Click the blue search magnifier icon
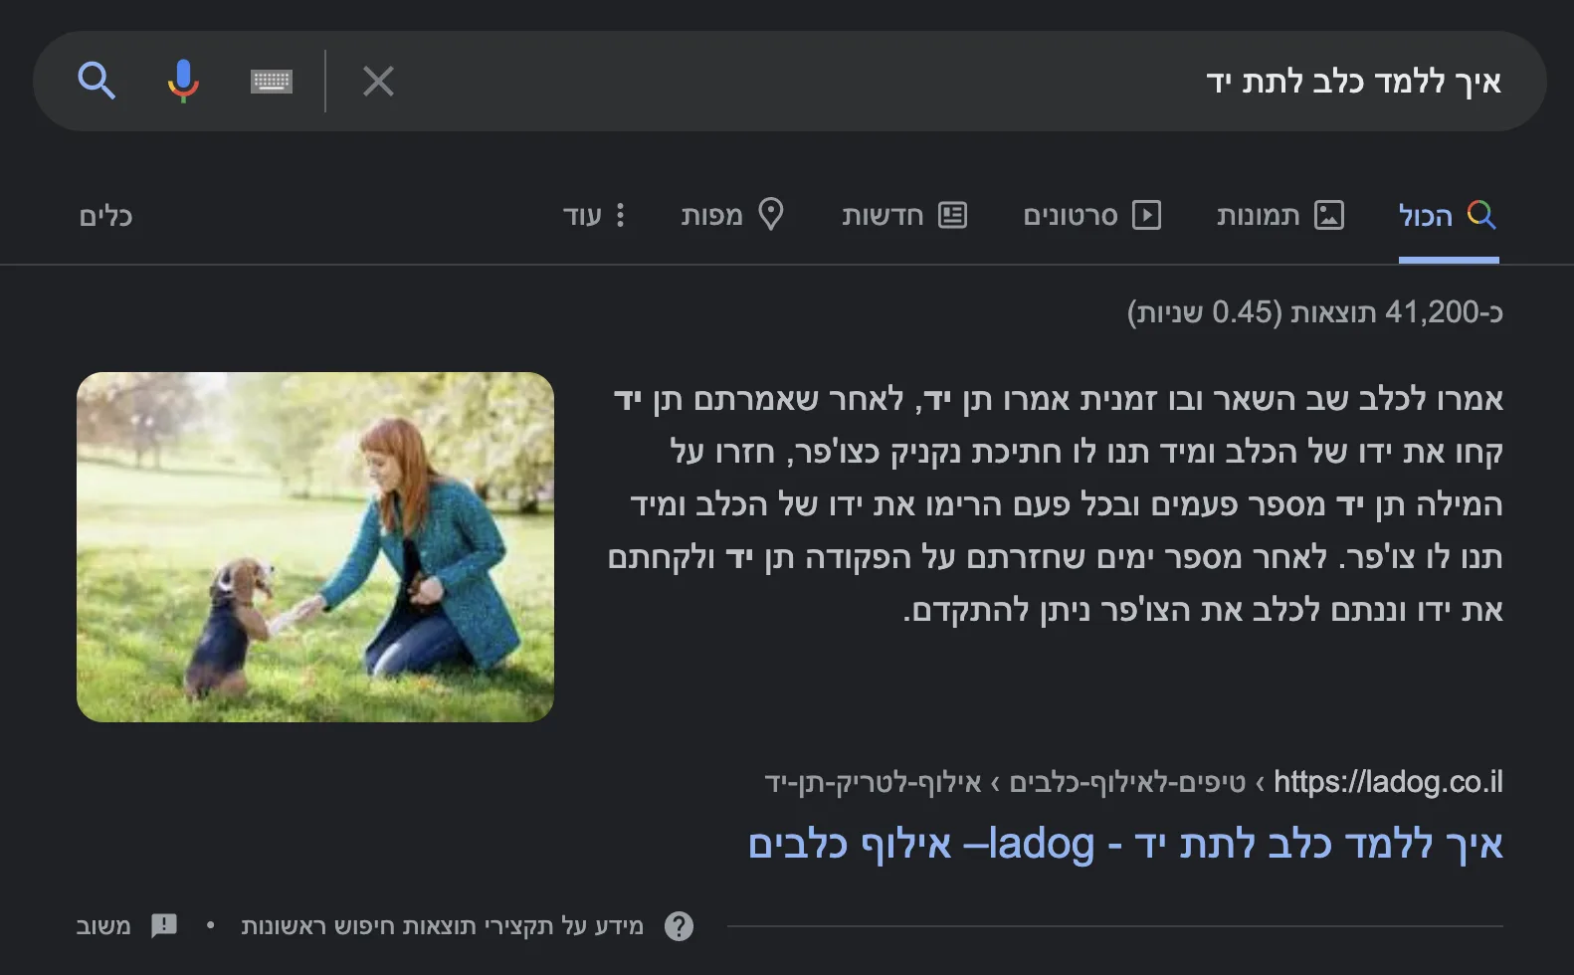The width and height of the screenshot is (1574, 975). (x=97, y=81)
